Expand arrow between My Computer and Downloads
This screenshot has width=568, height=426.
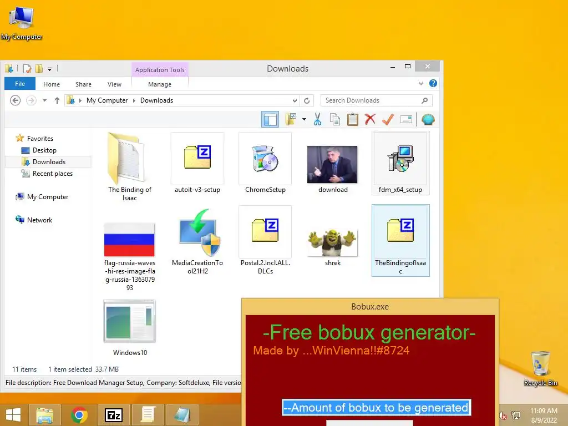134,100
